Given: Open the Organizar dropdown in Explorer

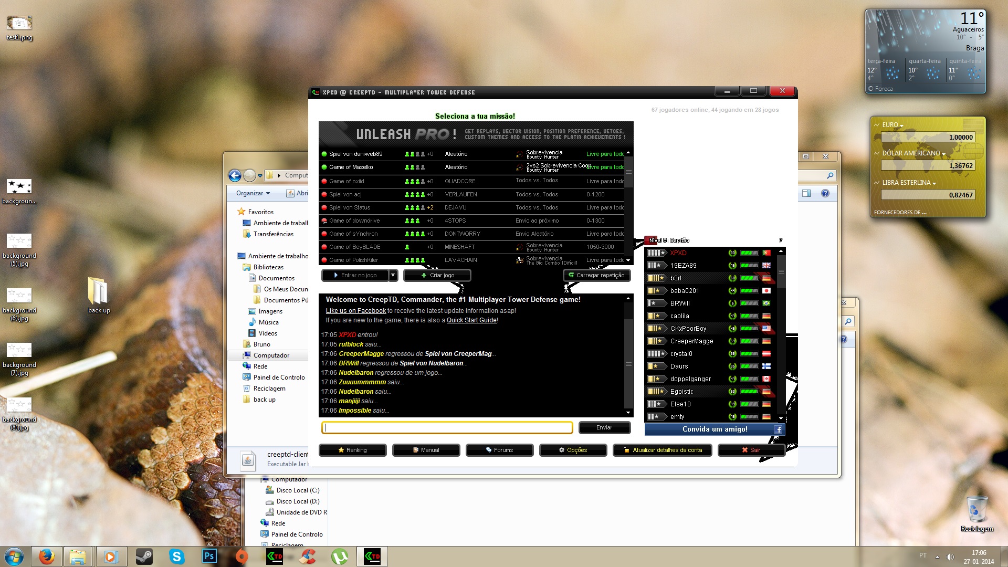Looking at the screenshot, I should (253, 193).
